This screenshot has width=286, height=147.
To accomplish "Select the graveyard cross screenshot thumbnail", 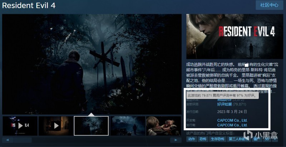I will pos(91,126).
